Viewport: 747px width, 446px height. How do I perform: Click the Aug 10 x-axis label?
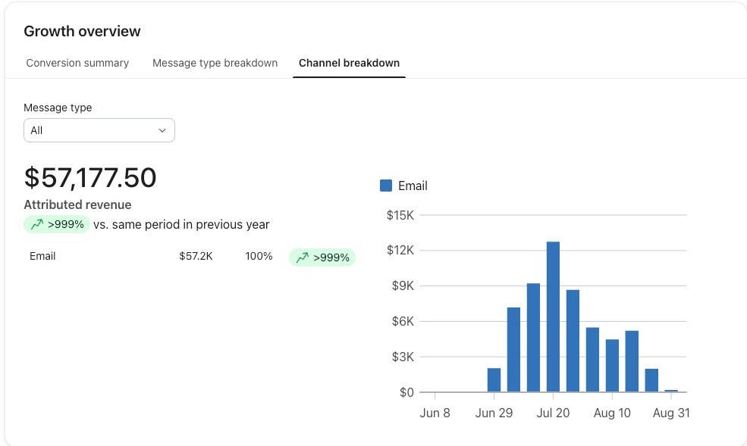coord(612,413)
